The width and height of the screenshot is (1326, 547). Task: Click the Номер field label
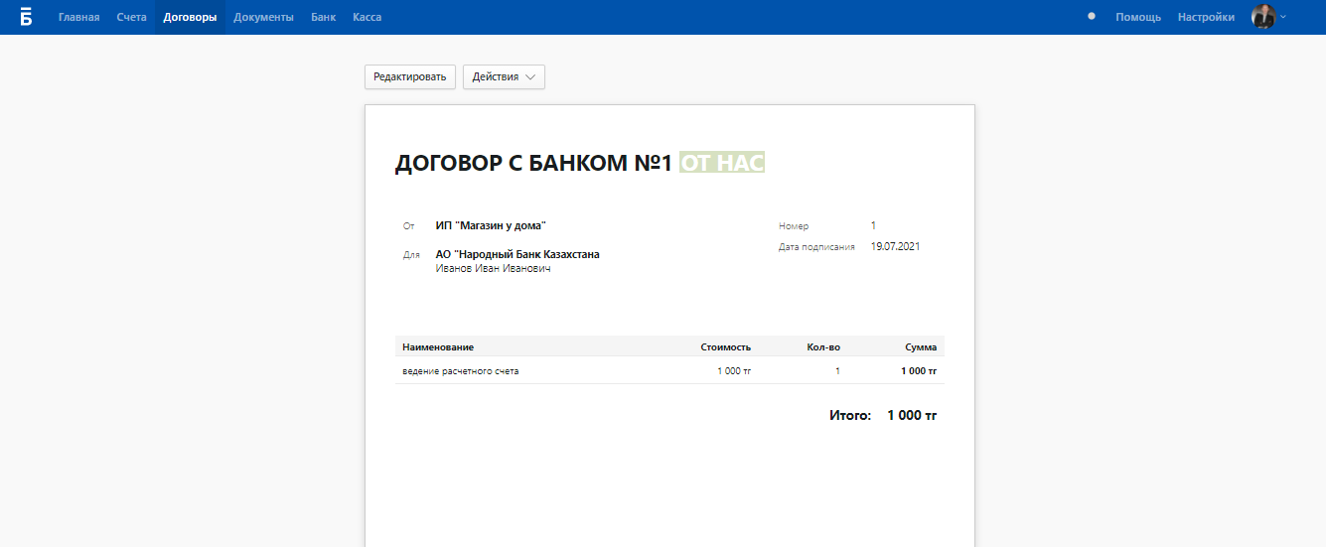point(794,226)
